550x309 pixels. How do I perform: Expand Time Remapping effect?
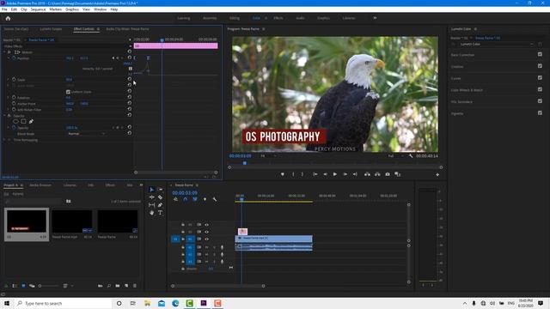click(x=4, y=140)
